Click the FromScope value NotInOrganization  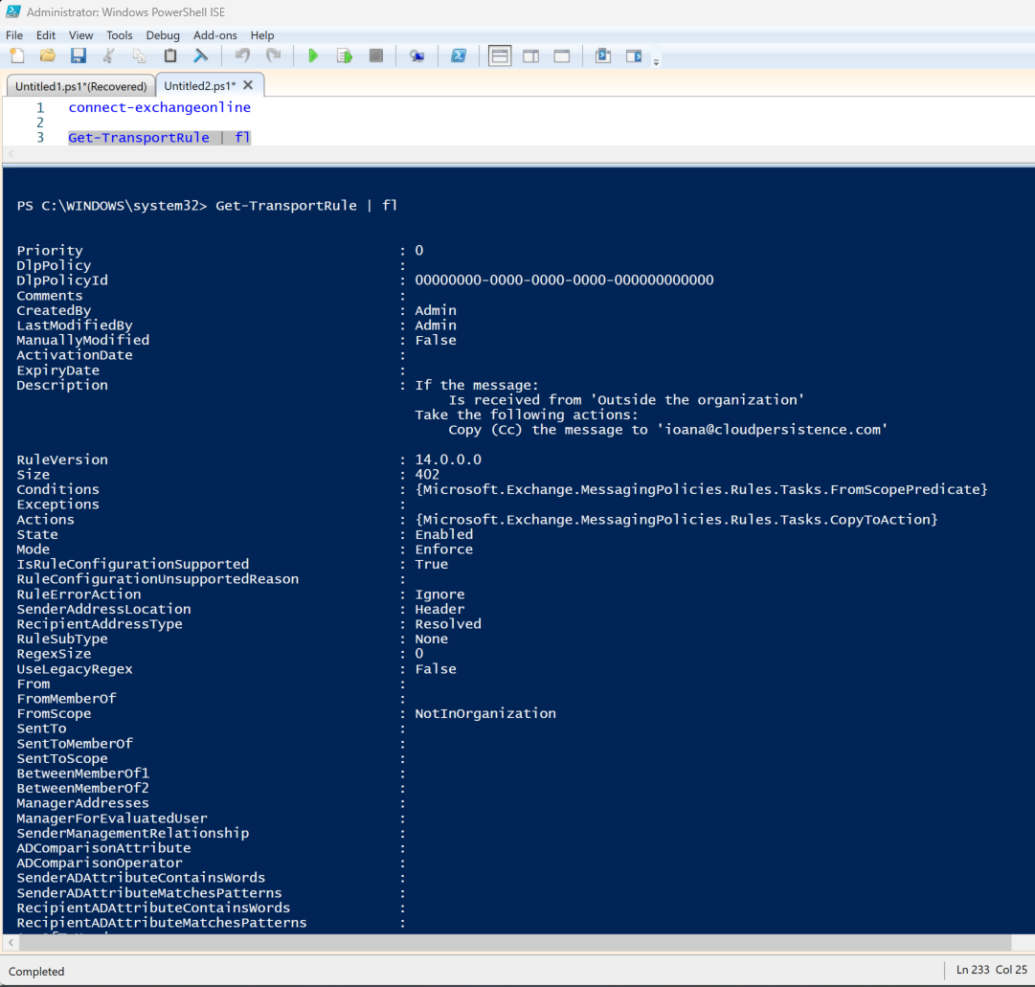[485, 713]
